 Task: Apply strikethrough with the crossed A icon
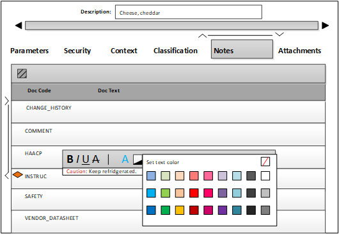95,159
